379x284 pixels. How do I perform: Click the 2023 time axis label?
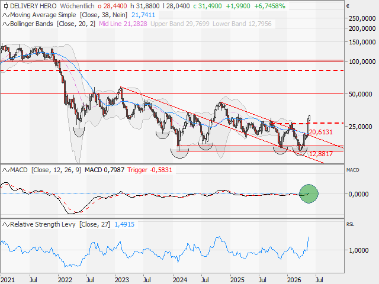tap(122, 280)
